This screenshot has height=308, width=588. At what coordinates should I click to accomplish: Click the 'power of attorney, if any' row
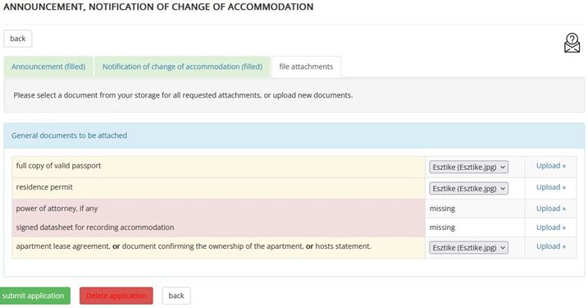pyautogui.click(x=218, y=209)
